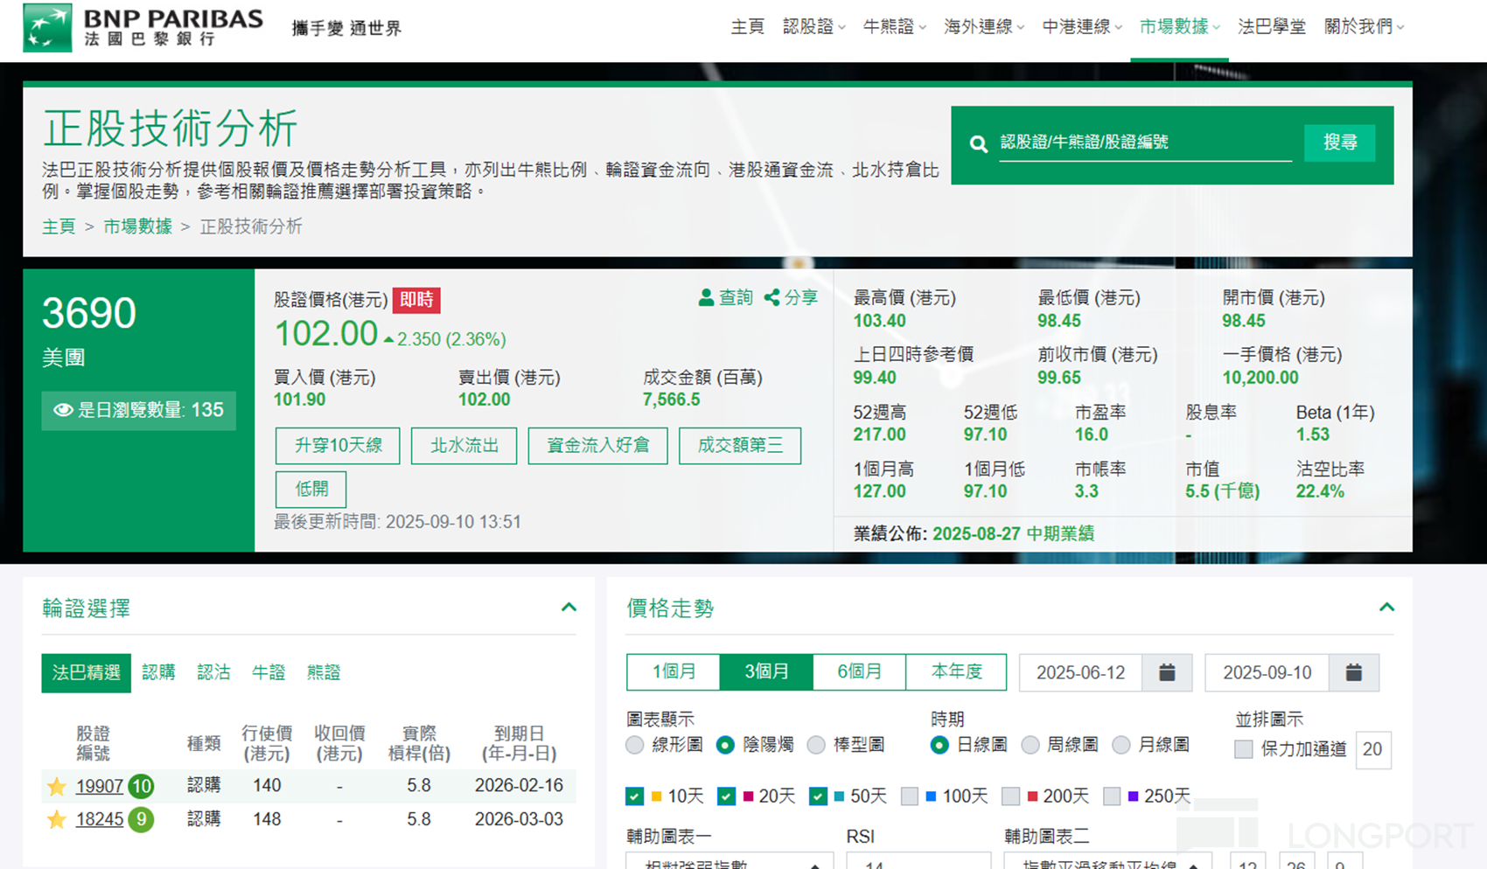1487x869 pixels.
Task: Click the green 9 badge beside 18245
Action: coord(141,819)
